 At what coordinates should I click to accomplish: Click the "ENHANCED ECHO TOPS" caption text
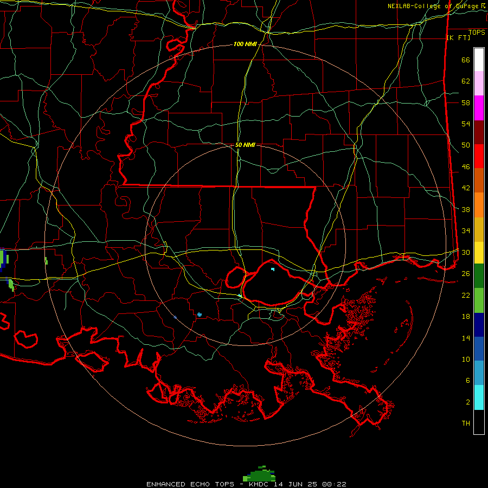tap(190, 484)
